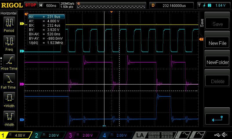Click the waveform memory position bar
The height and width of the screenshot is (139, 232).
pos(111,6)
